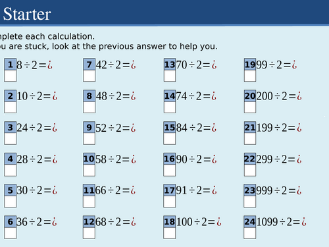Click the number 2 question label
The image size is (329, 247).
point(11,96)
